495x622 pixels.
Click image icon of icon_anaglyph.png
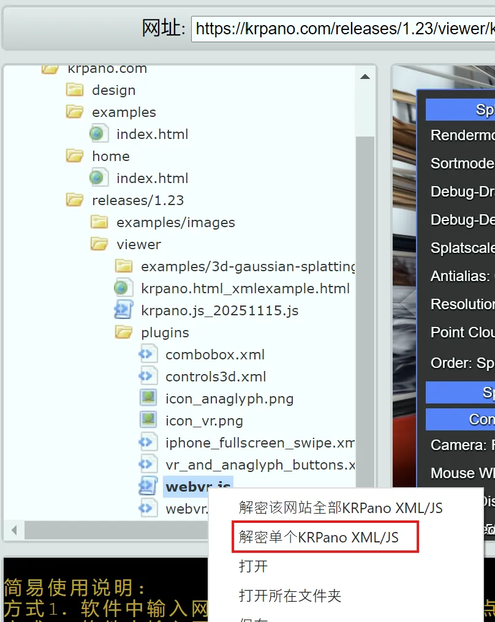click(x=148, y=399)
